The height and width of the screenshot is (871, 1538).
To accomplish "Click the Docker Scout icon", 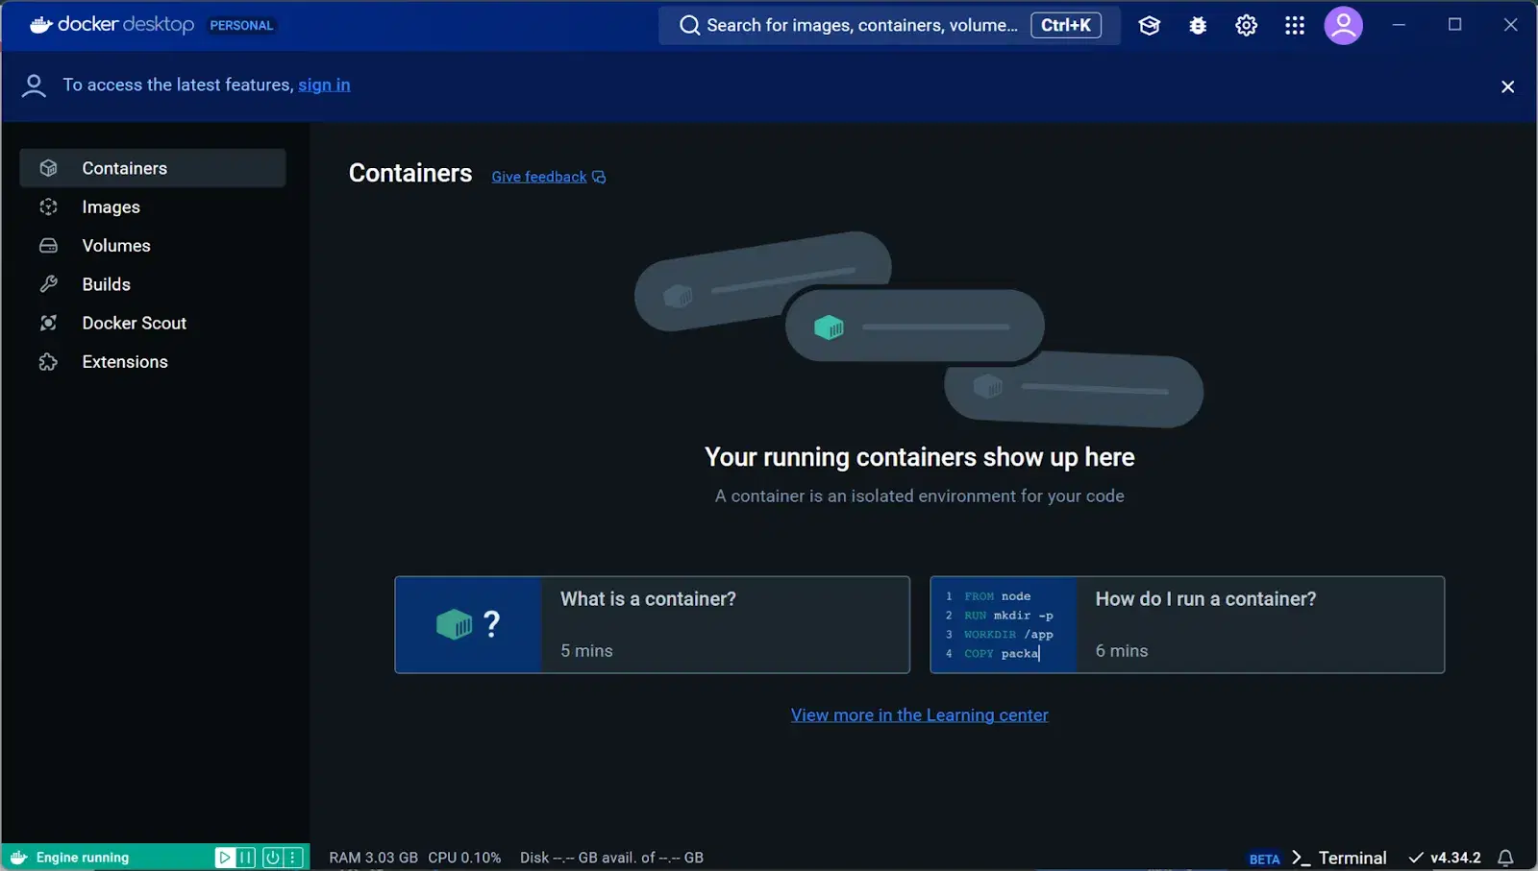I will pos(48,323).
